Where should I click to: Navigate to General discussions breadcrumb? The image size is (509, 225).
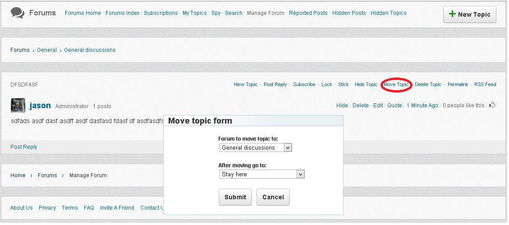pyautogui.click(x=90, y=50)
